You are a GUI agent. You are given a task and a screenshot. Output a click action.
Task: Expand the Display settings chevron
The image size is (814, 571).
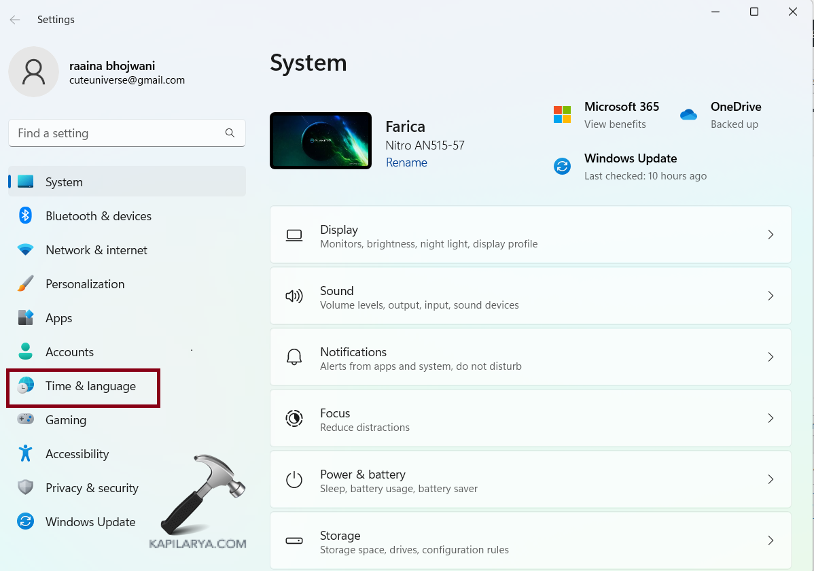[x=771, y=235]
